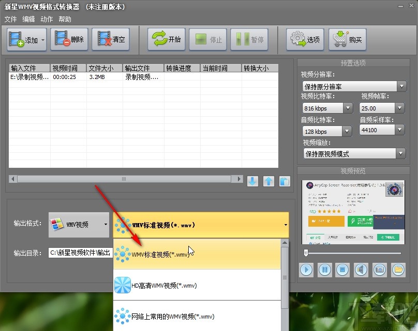Select HD高清WMV视频(*.wmv) option
Viewport: 418px width, 331px height.
click(197, 285)
